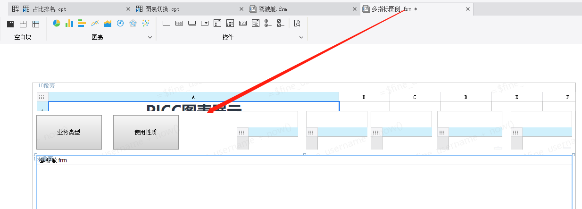Click the drag handle beside column A
Screen dimensions: 582x209
[x=42, y=97]
